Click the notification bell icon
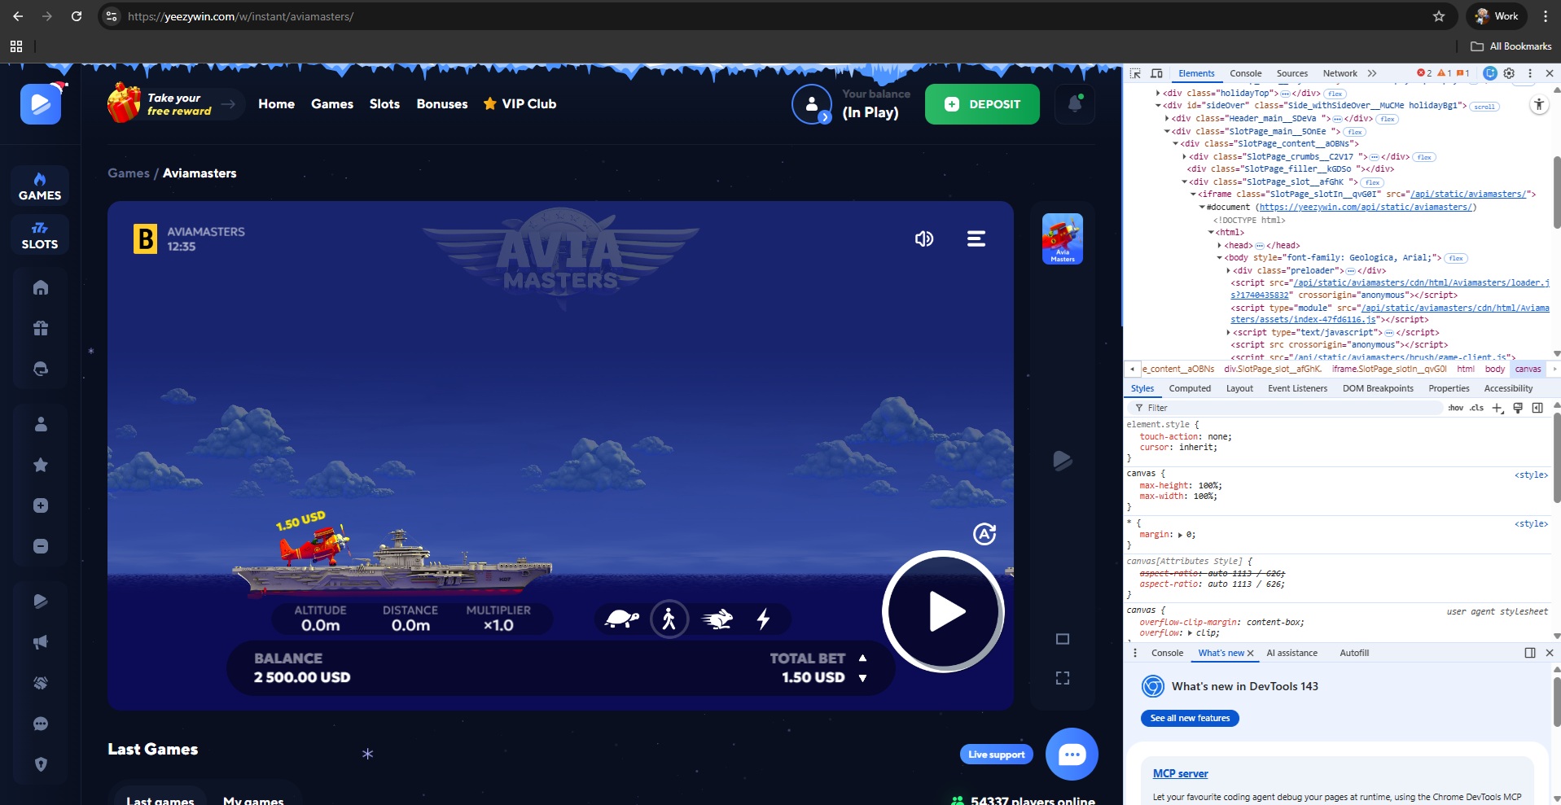 (x=1074, y=104)
